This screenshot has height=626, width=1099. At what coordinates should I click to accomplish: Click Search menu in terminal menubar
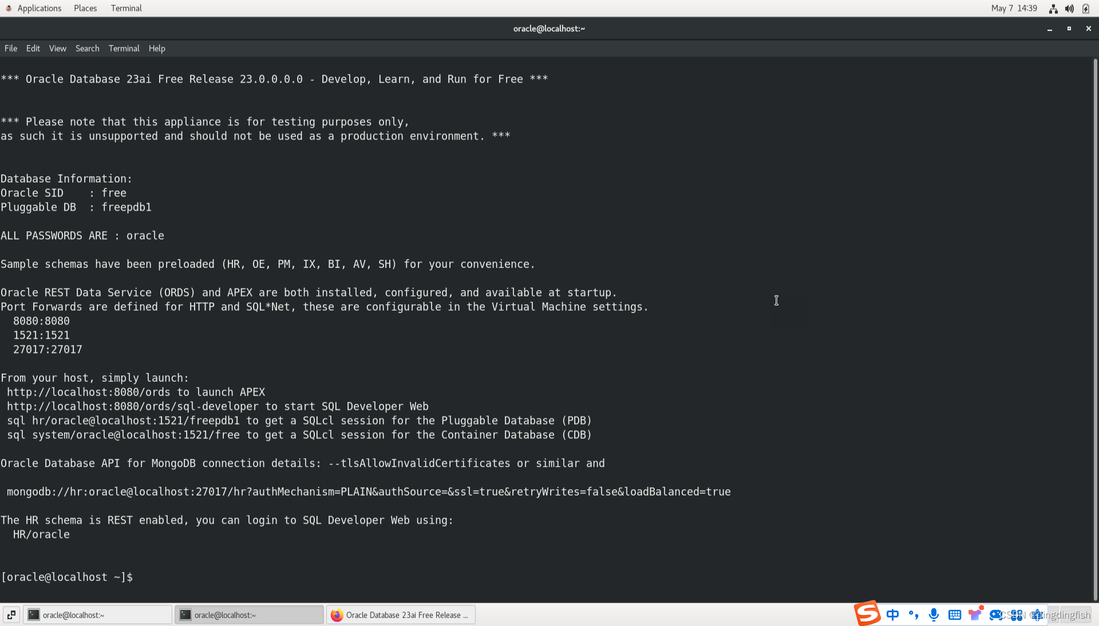point(87,47)
